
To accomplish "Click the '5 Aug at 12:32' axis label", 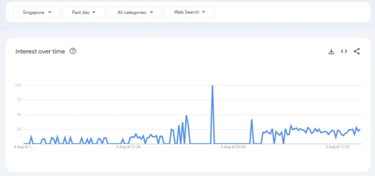I will coord(337,147).
